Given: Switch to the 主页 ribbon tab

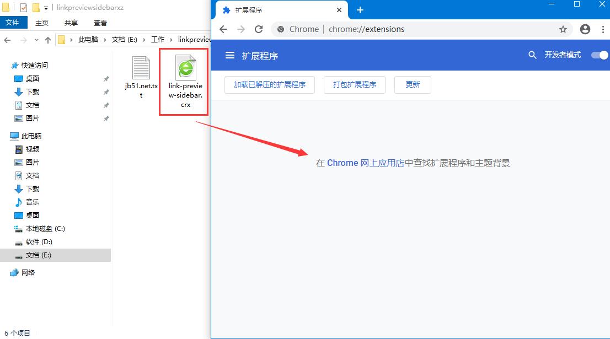Looking at the screenshot, I should 42,23.
